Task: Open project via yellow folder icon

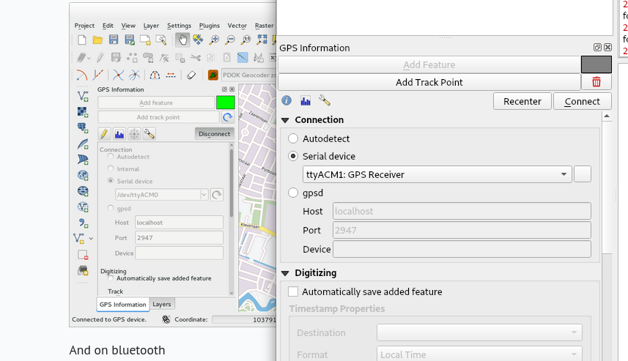Action: click(x=97, y=40)
